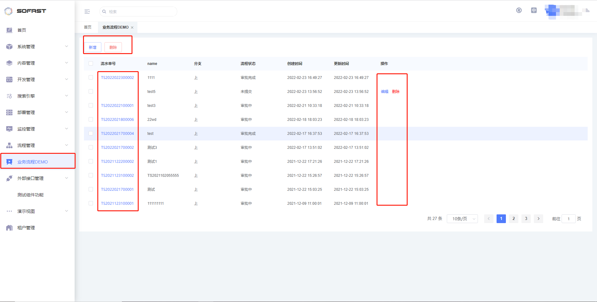Screen dimensions: 597x302
Task: Toggle the select-all checkbox in table header
Action: (x=91, y=63)
